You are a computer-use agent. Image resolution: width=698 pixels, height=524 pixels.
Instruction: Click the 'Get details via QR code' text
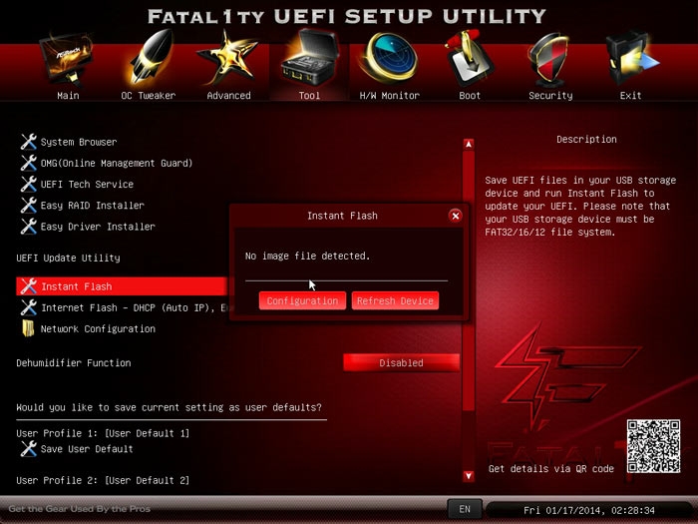551,469
